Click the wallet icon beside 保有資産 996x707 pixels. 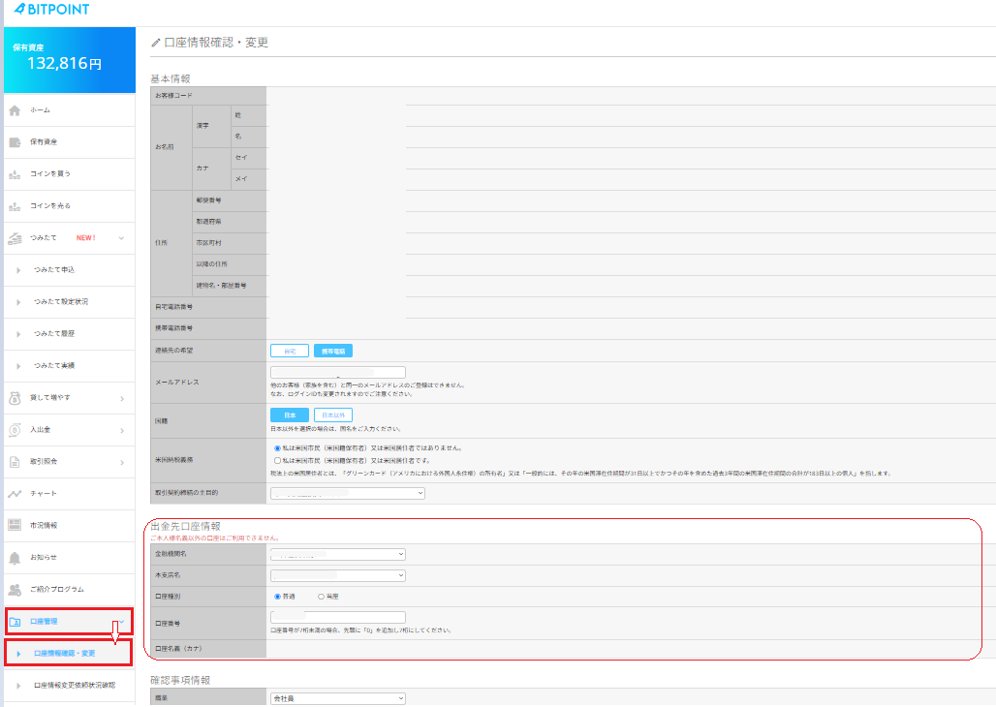tap(15, 142)
